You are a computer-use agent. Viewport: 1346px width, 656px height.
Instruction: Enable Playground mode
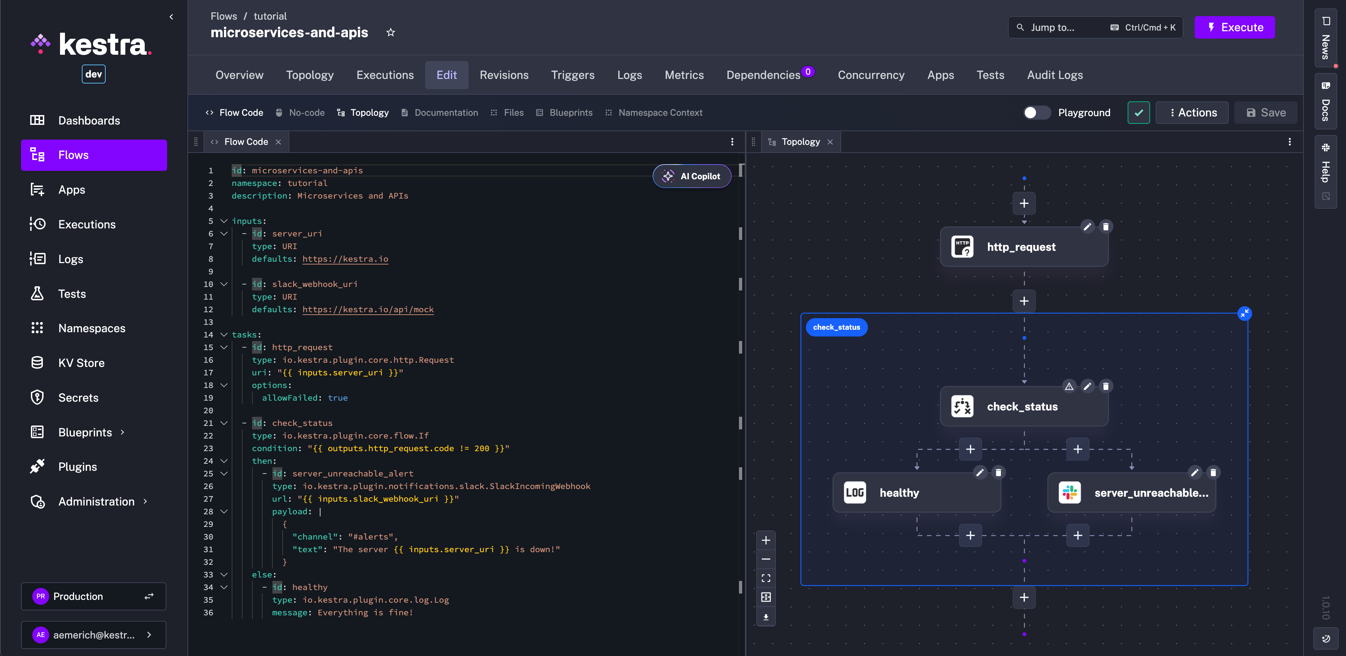coord(1037,112)
